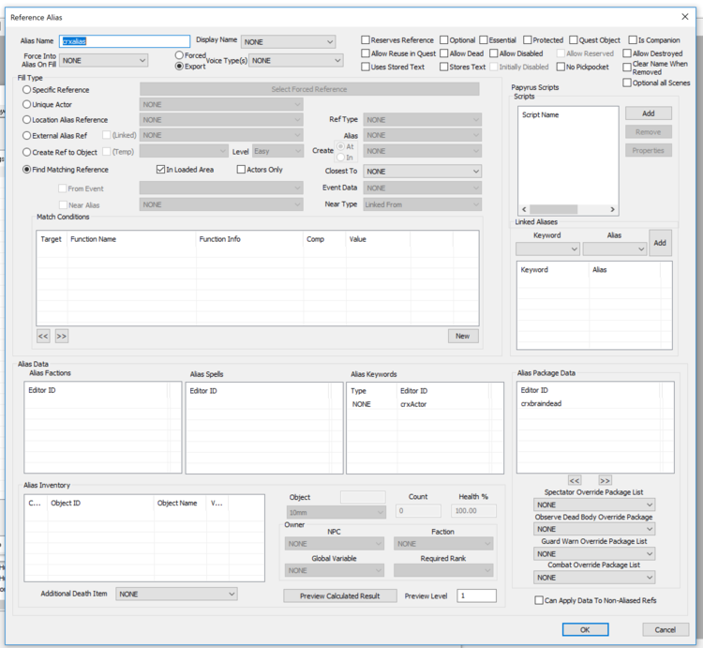Enable the No Pickpocket checkbox
The width and height of the screenshot is (703, 648).
(x=561, y=67)
